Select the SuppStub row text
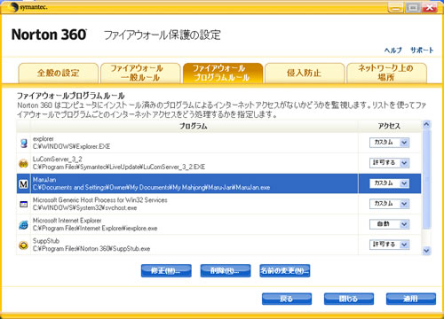 [46, 241]
